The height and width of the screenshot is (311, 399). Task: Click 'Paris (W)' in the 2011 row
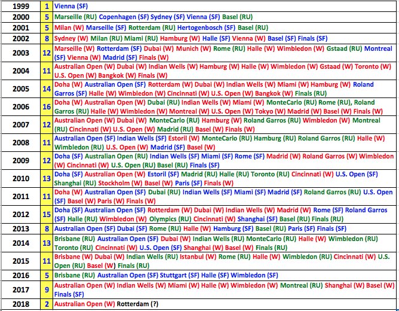tap(111, 201)
